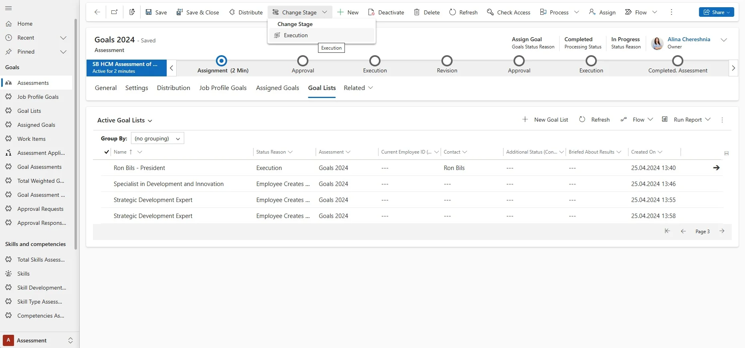Click the Check Access key icon

coord(490,12)
